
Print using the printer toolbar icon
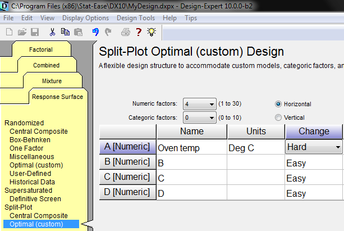coord(126,32)
